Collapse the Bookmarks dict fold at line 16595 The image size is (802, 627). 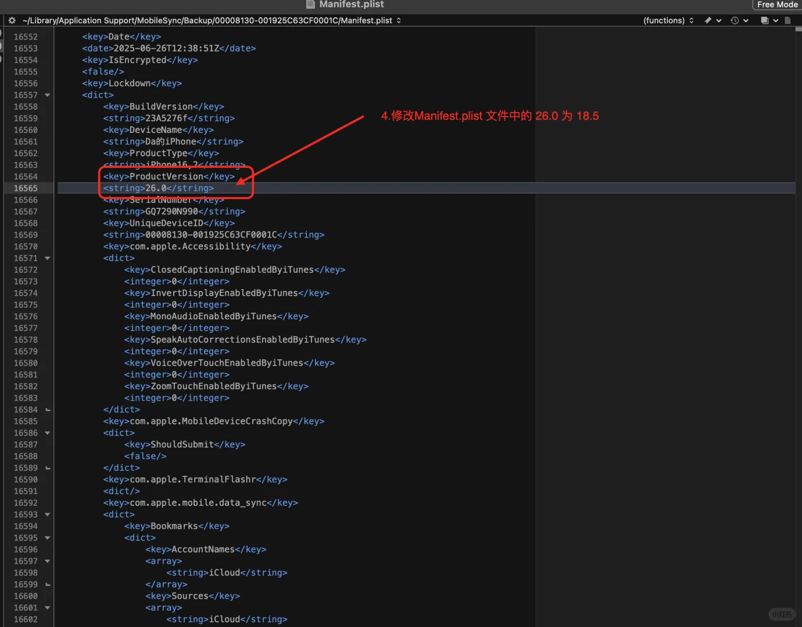pyautogui.click(x=48, y=538)
